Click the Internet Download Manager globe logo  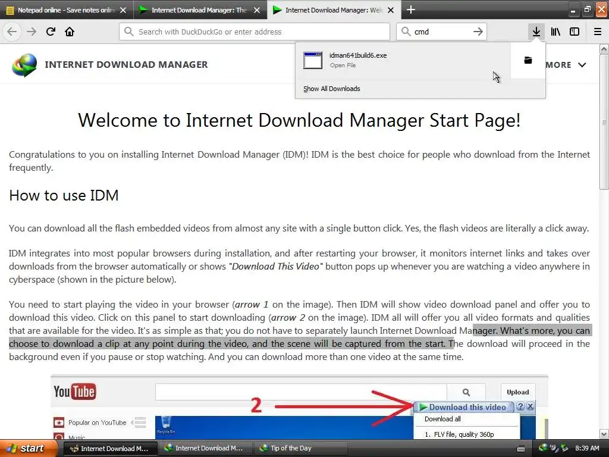[24, 65]
